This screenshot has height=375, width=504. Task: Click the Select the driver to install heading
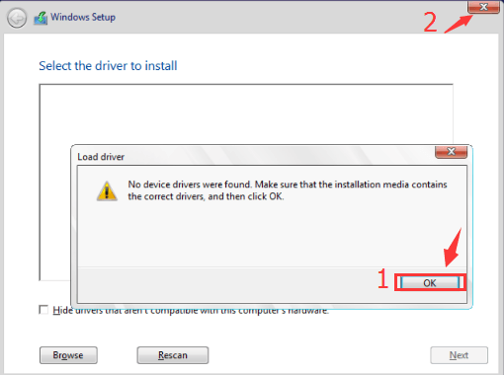point(108,66)
